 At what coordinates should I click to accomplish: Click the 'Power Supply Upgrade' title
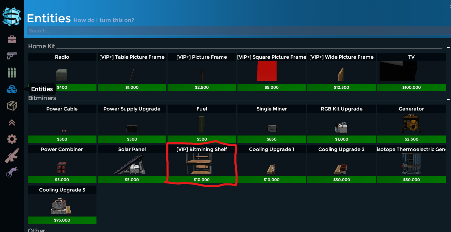132,109
